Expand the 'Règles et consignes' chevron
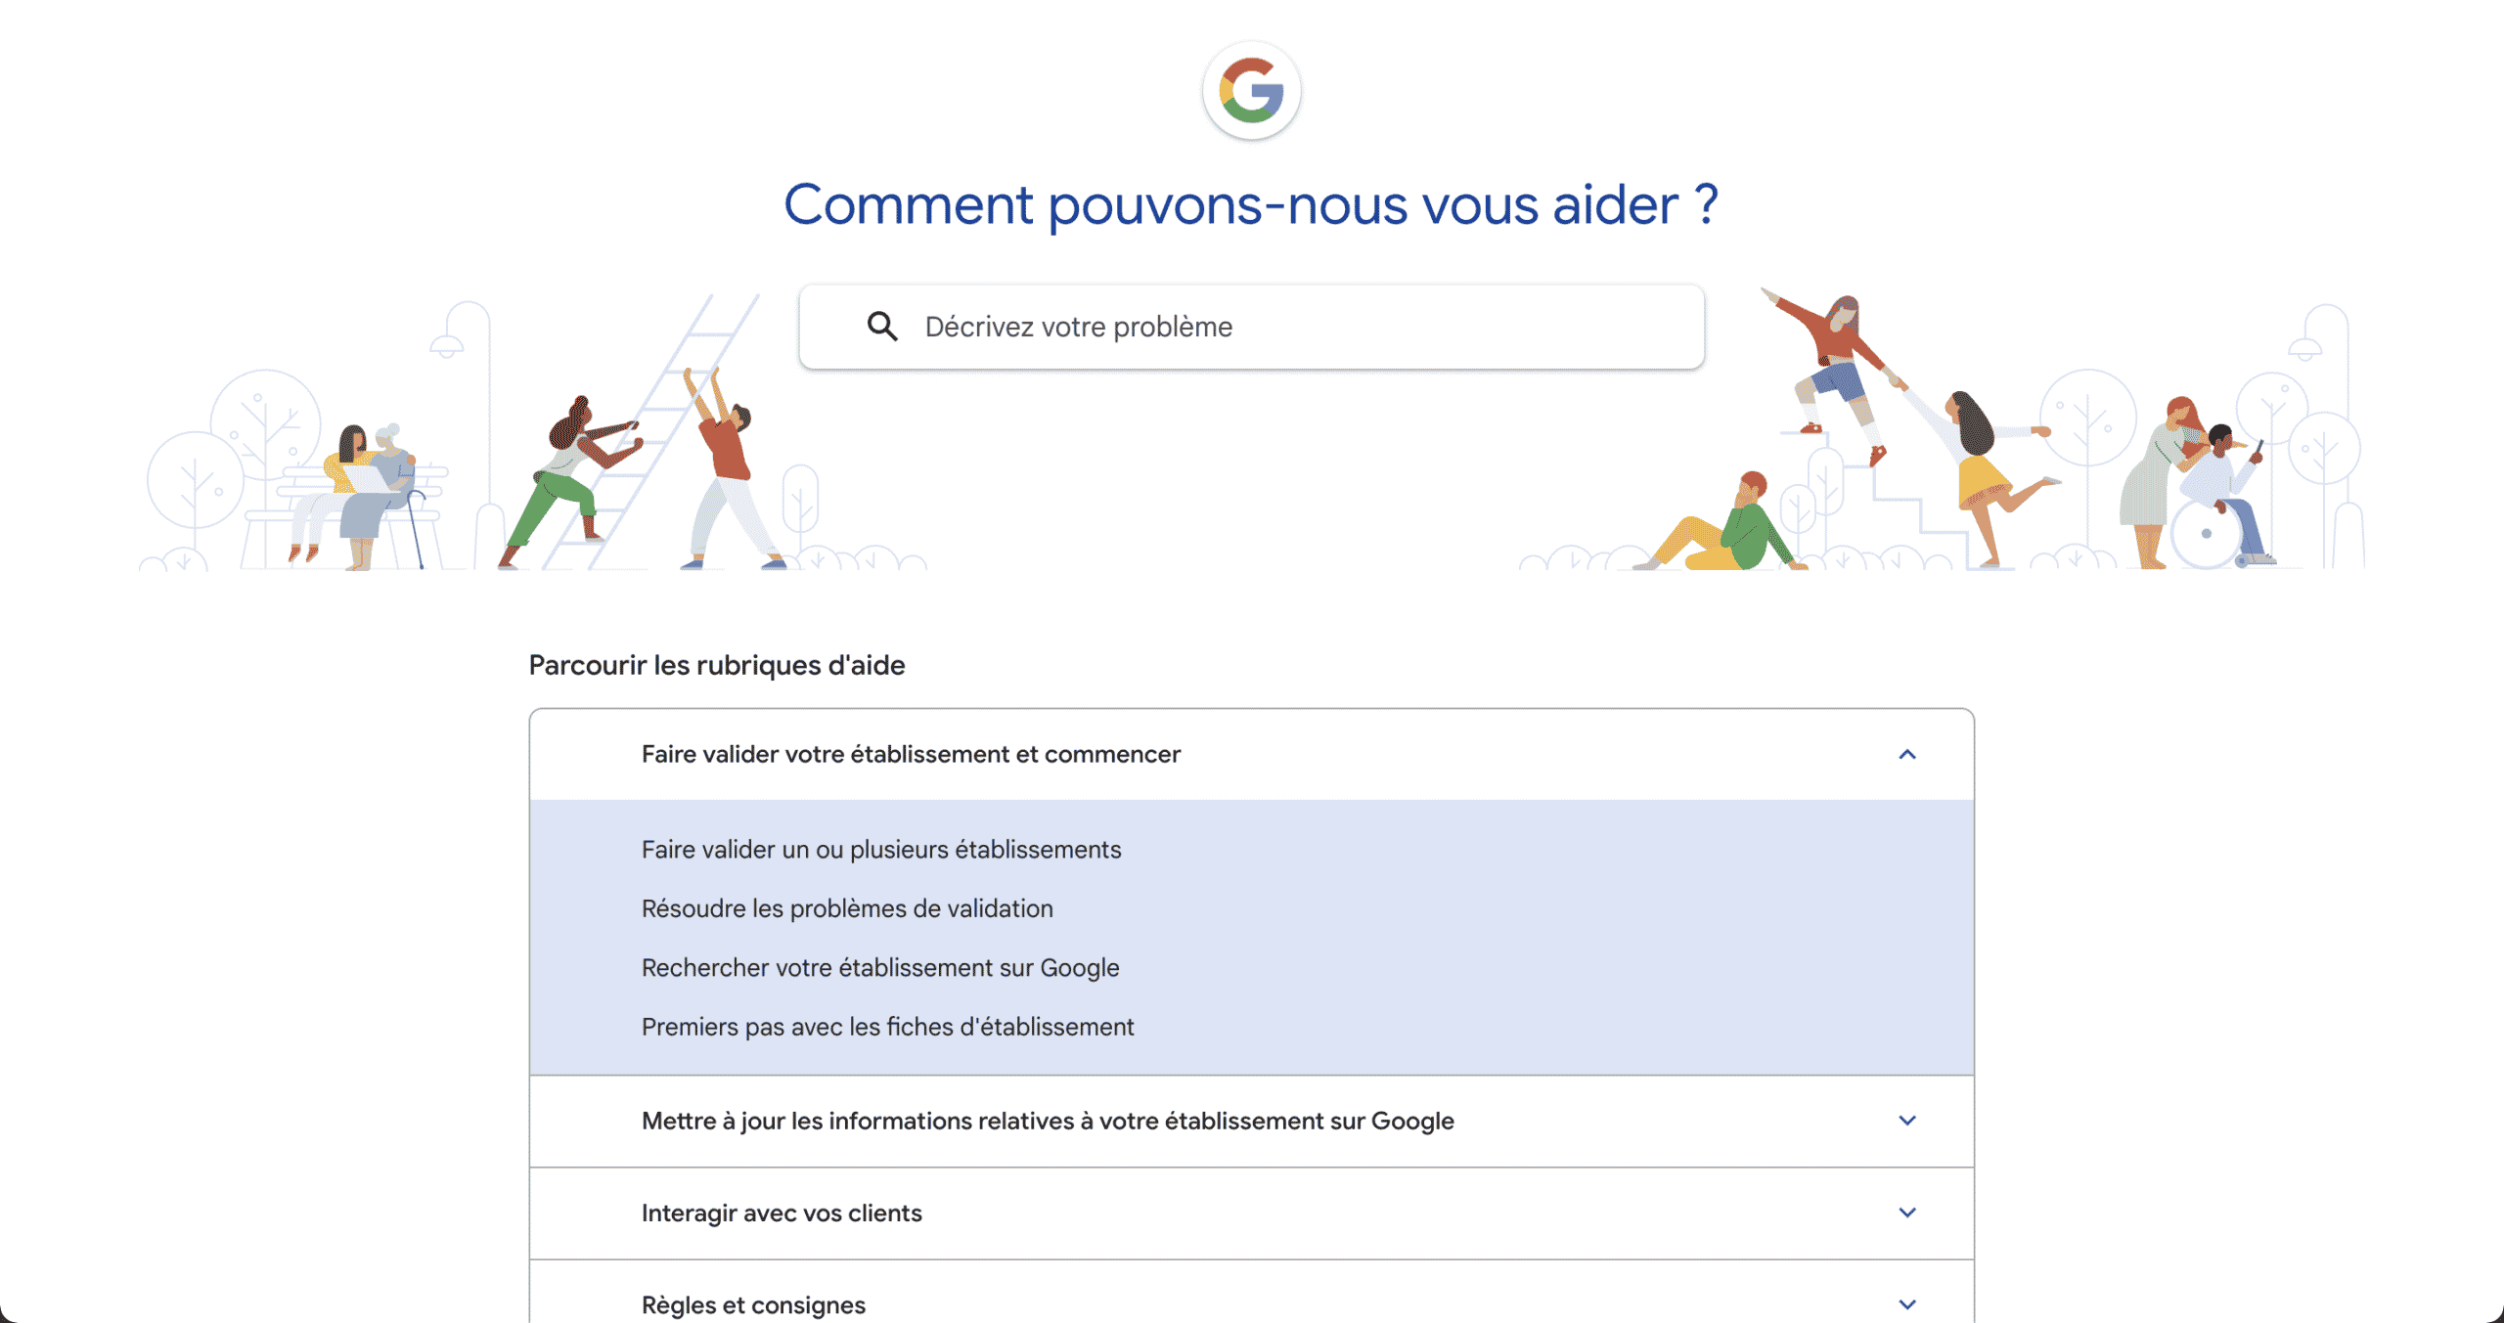The width and height of the screenshot is (2504, 1323). 1906,1304
